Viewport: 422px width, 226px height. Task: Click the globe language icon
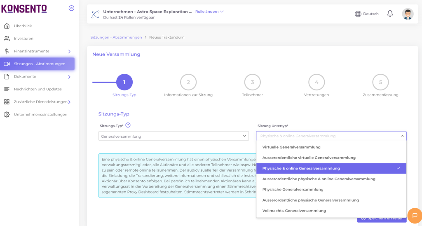[358, 14]
